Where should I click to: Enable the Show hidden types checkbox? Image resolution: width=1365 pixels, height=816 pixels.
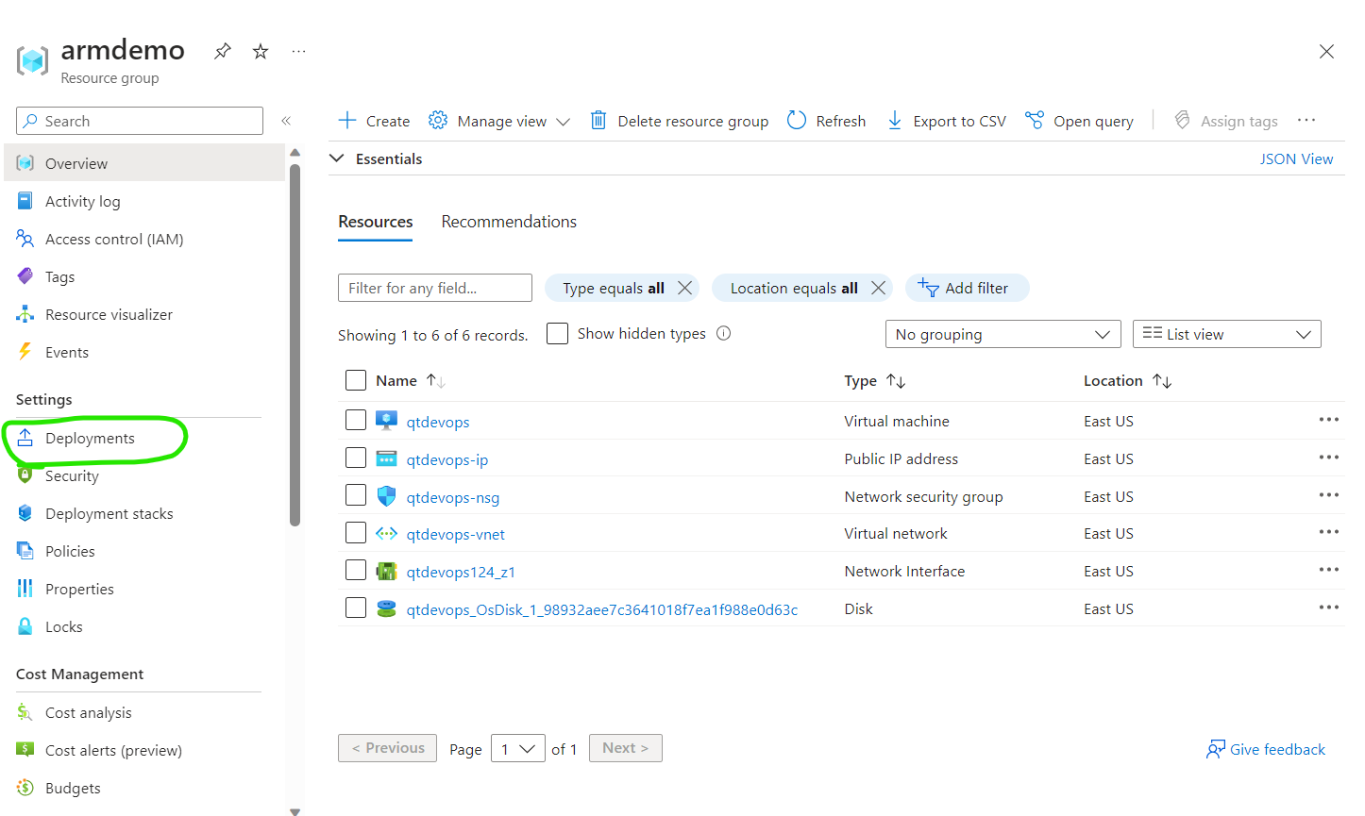coord(558,334)
